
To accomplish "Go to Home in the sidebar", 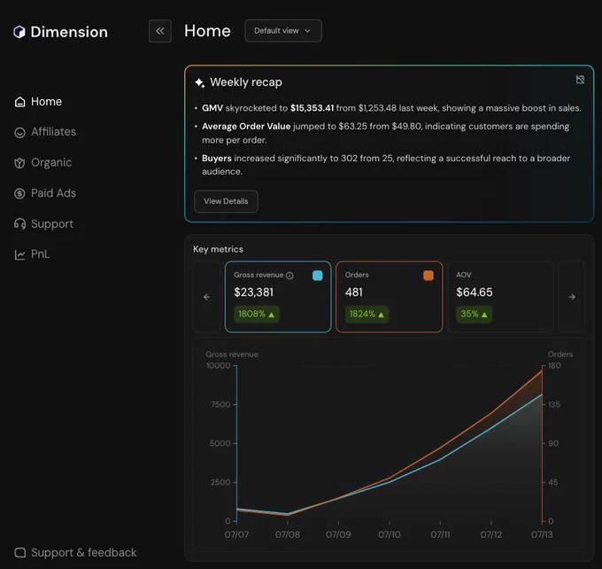I will pos(38,102).
